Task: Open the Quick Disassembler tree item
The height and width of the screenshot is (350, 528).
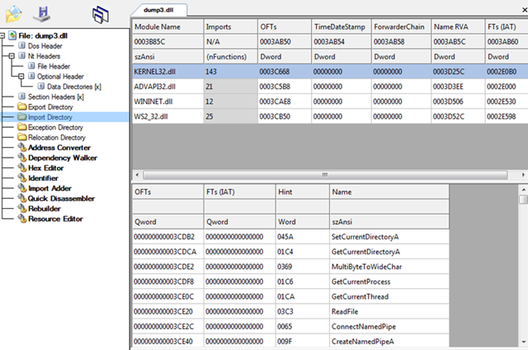Action: (x=61, y=198)
